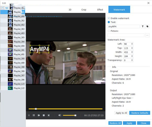Select the Playlist_303 thumbnail
The image size is (152, 127).
pos(10,29)
